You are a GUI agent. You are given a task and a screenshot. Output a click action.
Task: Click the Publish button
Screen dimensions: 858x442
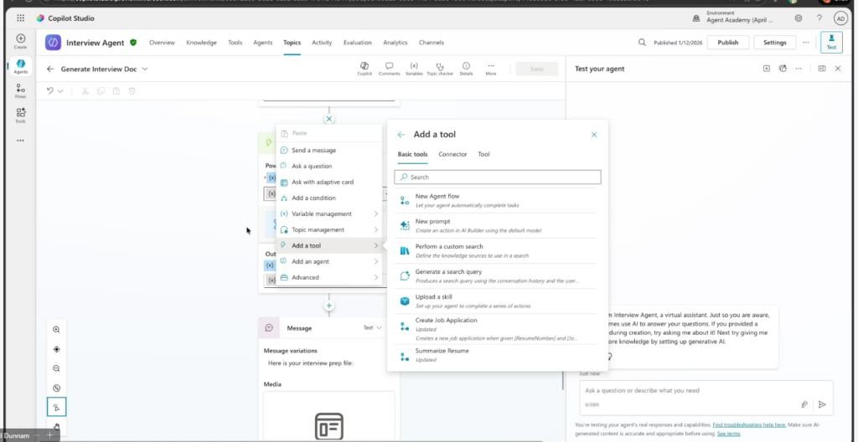pos(727,42)
